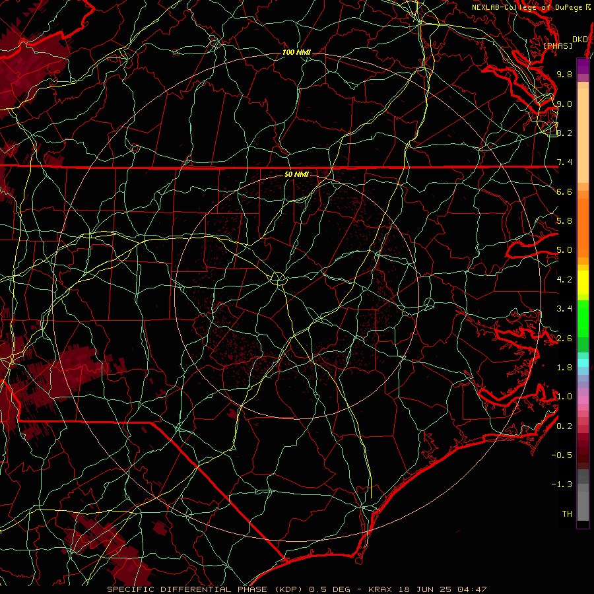This screenshot has height=594, width=594.
Task: Click the 8.2 legend value
Action: [564, 133]
